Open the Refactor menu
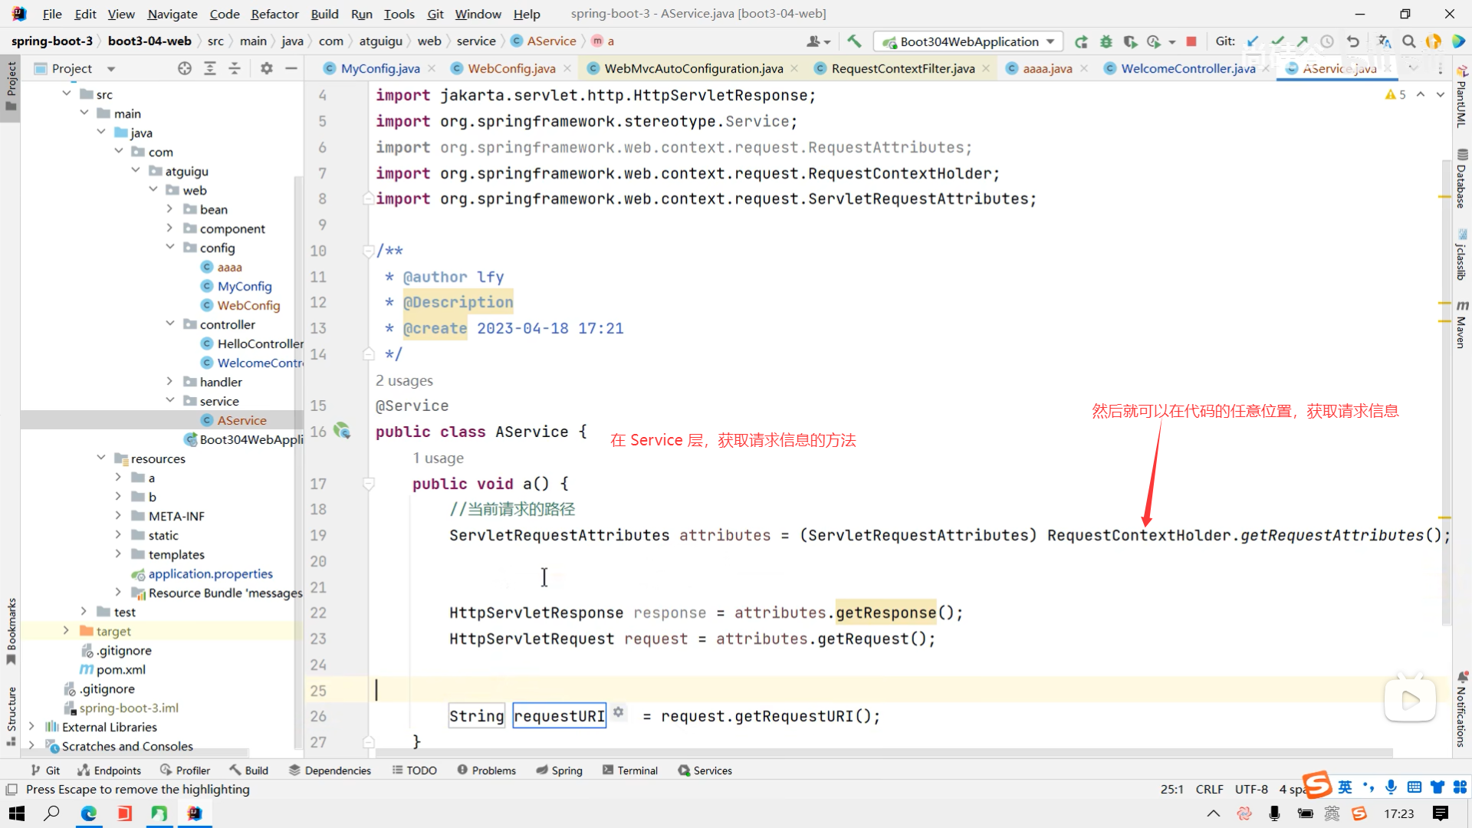This screenshot has height=828, width=1472. [x=274, y=14]
